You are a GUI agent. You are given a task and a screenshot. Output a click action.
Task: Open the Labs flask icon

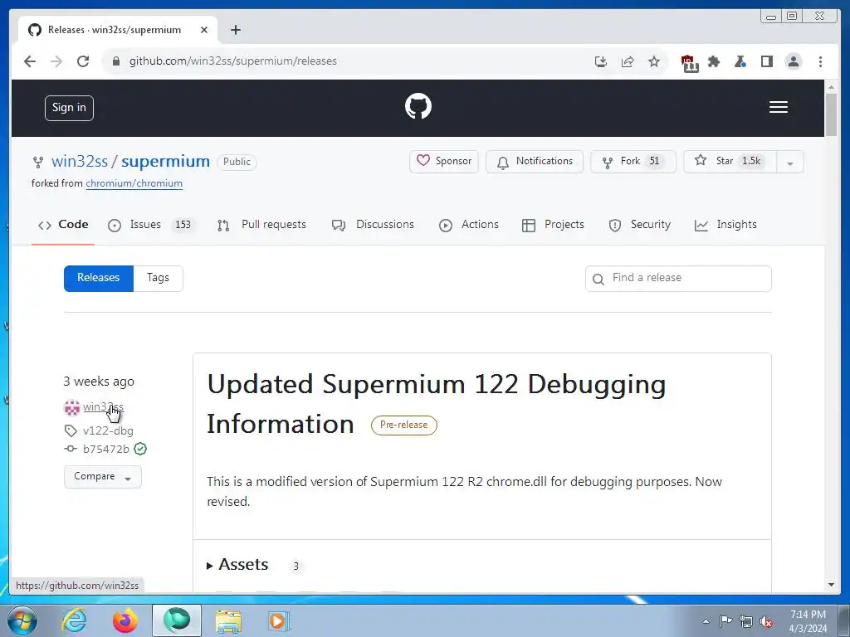740,61
